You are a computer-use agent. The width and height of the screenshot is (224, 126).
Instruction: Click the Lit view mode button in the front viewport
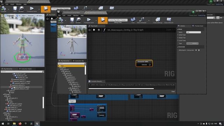tap(75, 27)
